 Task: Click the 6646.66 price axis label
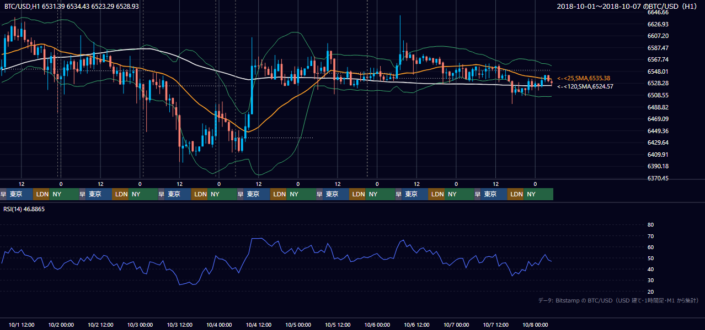(658, 12)
